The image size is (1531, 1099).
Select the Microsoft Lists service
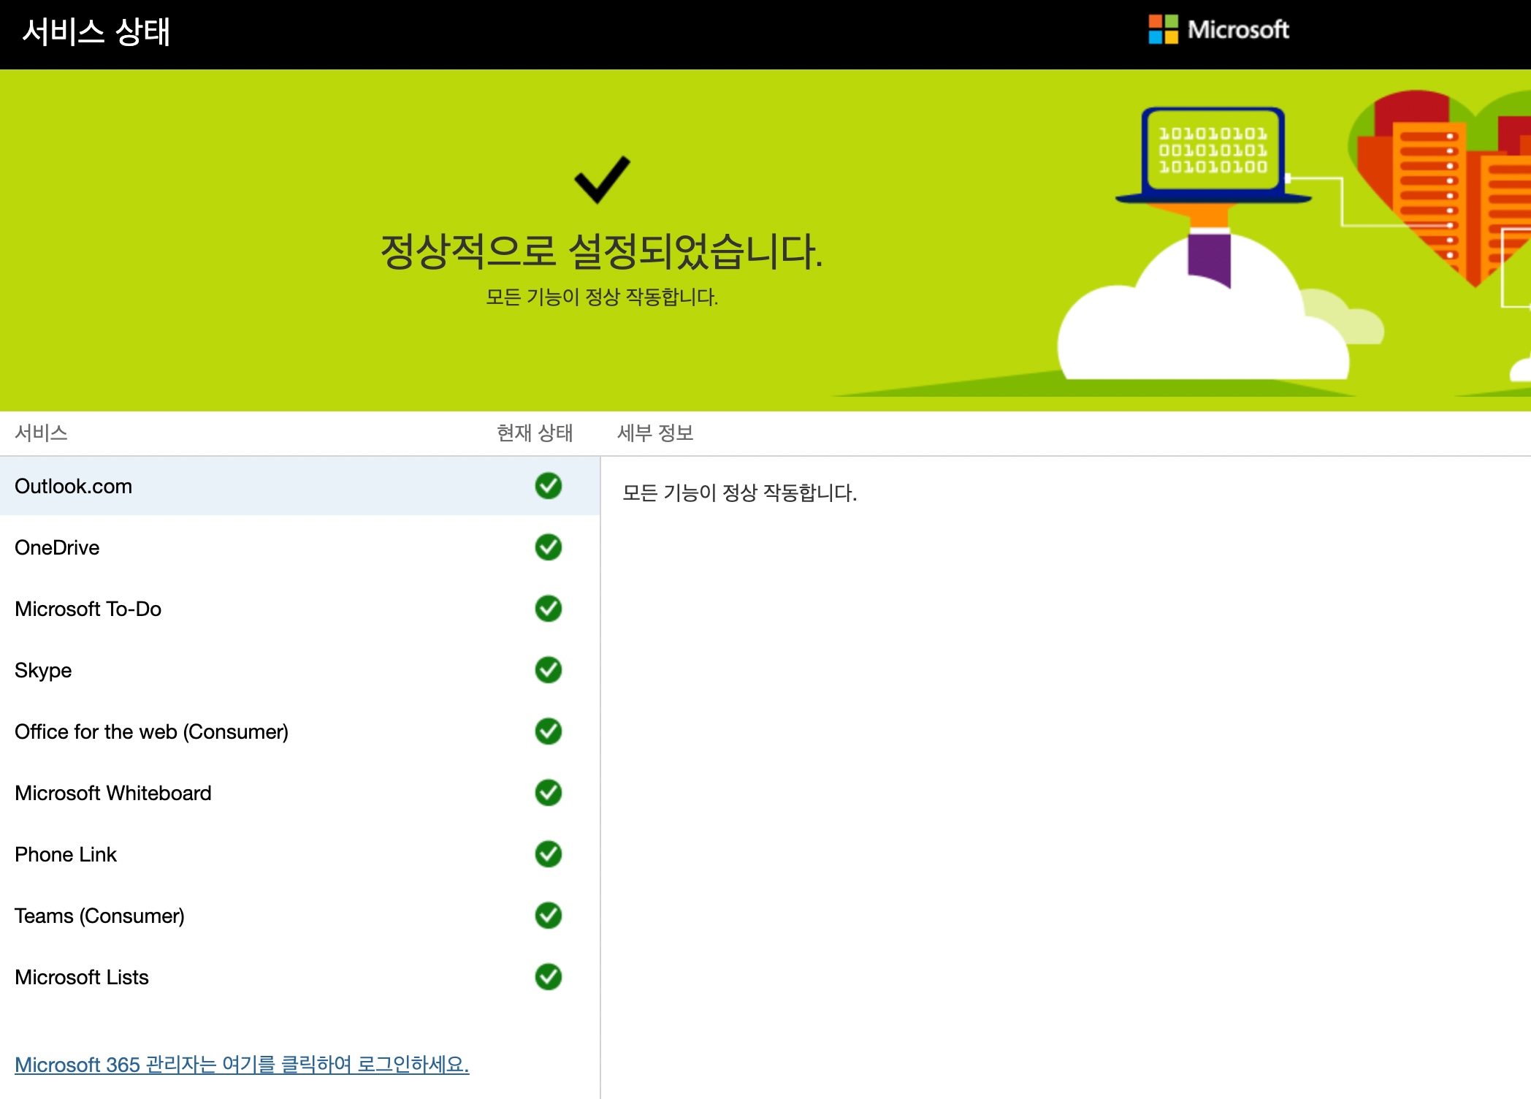(299, 977)
